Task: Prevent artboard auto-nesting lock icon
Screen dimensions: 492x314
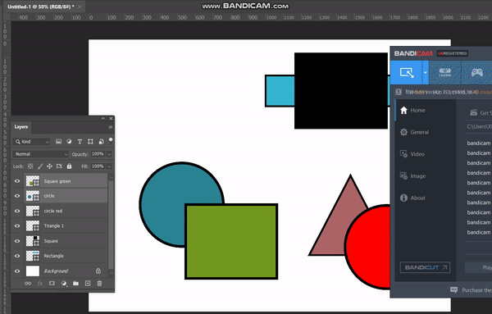Action: click(59, 166)
